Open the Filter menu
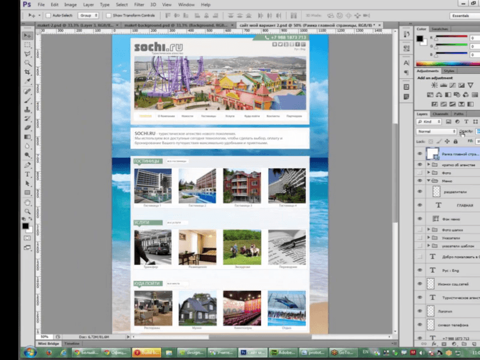This screenshot has width=480, height=360. pyautogui.click(x=139, y=5)
